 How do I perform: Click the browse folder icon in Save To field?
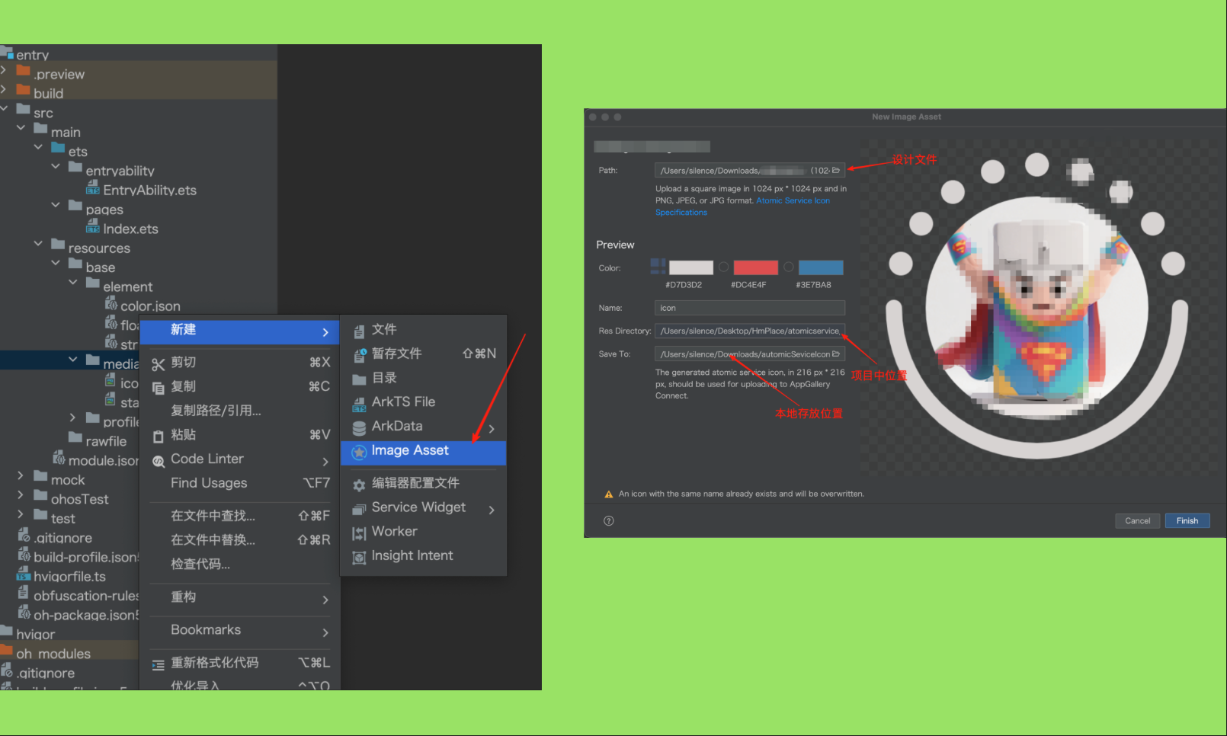[x=835, y=354]
